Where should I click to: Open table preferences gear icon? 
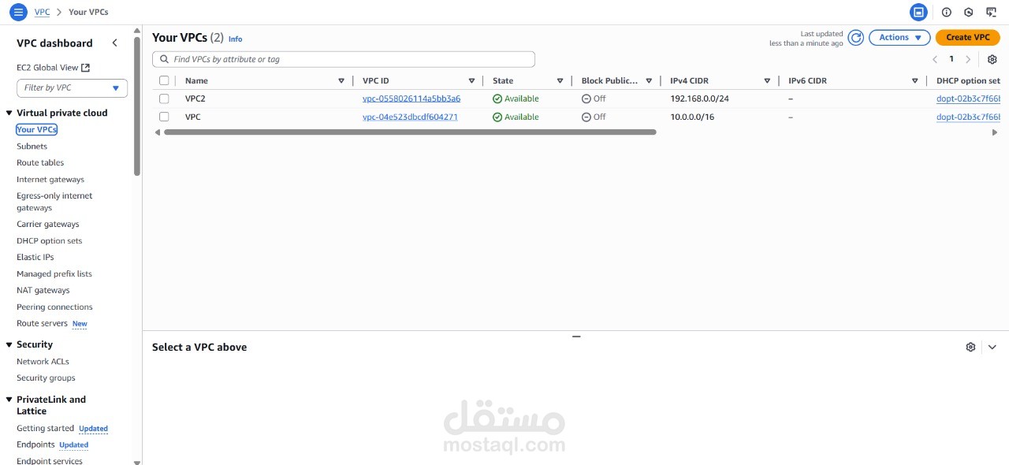click(992, 59)
